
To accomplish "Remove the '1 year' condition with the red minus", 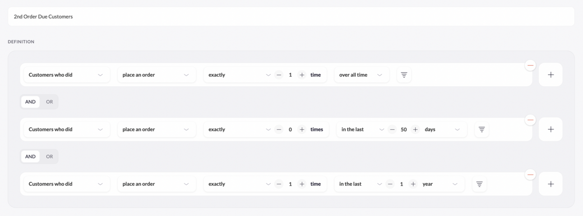I will pos(530,175).
